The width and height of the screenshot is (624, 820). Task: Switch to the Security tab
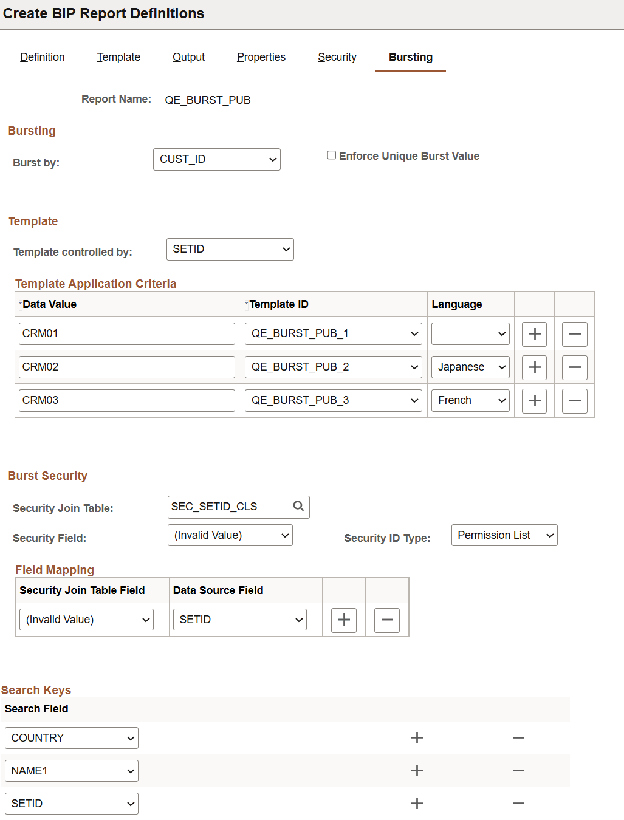tap(337, 56)
